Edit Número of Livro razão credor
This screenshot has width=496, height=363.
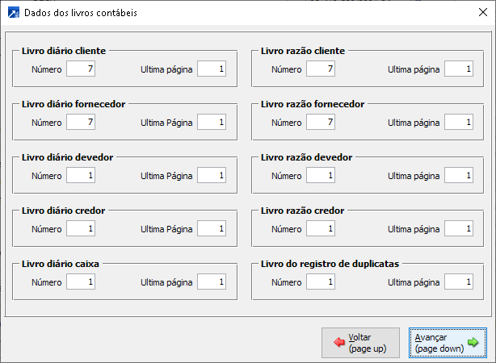(x=321, y=229)
